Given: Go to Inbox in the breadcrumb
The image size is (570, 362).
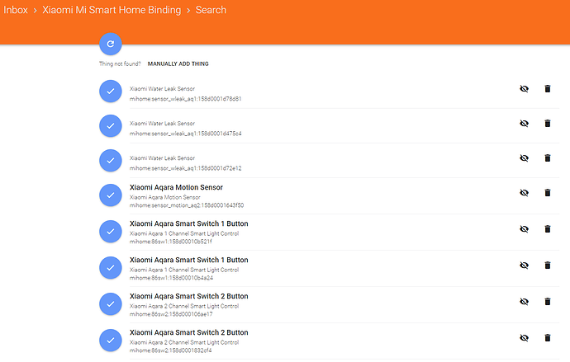Looking at the screenshot, I should 21,11.
